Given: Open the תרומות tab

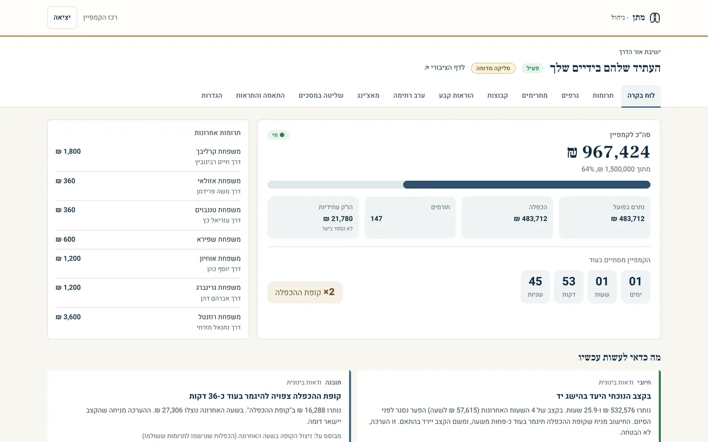Looking at the screenshot, I should 603,95.
